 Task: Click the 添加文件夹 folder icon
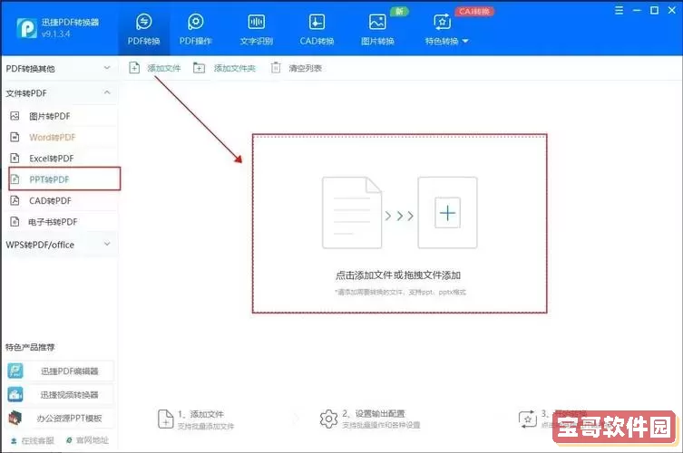coord(199,68)
